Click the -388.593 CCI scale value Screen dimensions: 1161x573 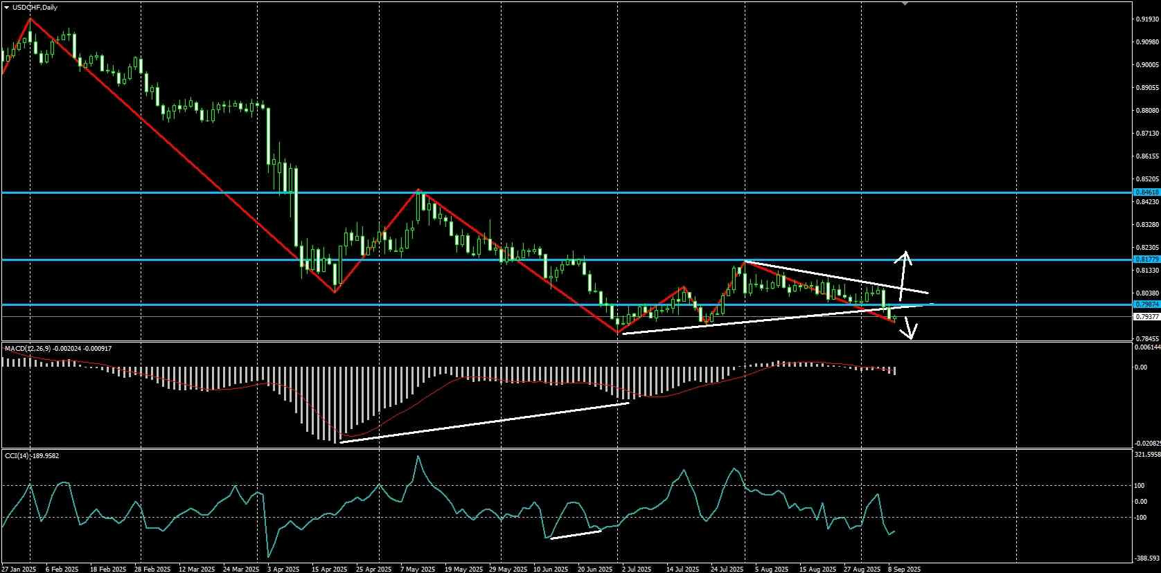(1148, 558)
